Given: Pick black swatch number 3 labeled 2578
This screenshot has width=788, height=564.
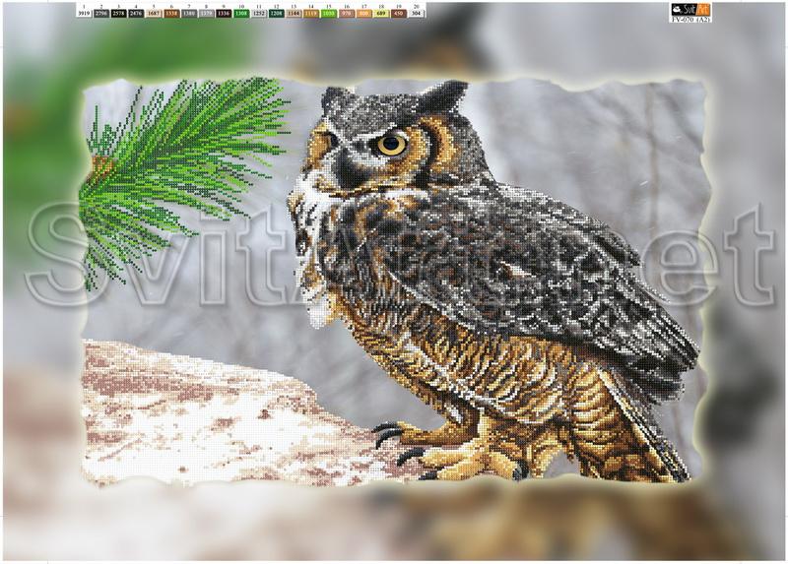Looking at the screenshot, I should coord(119,14).
